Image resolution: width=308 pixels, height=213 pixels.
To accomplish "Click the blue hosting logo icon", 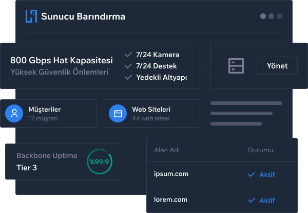I will coord(31,16).
